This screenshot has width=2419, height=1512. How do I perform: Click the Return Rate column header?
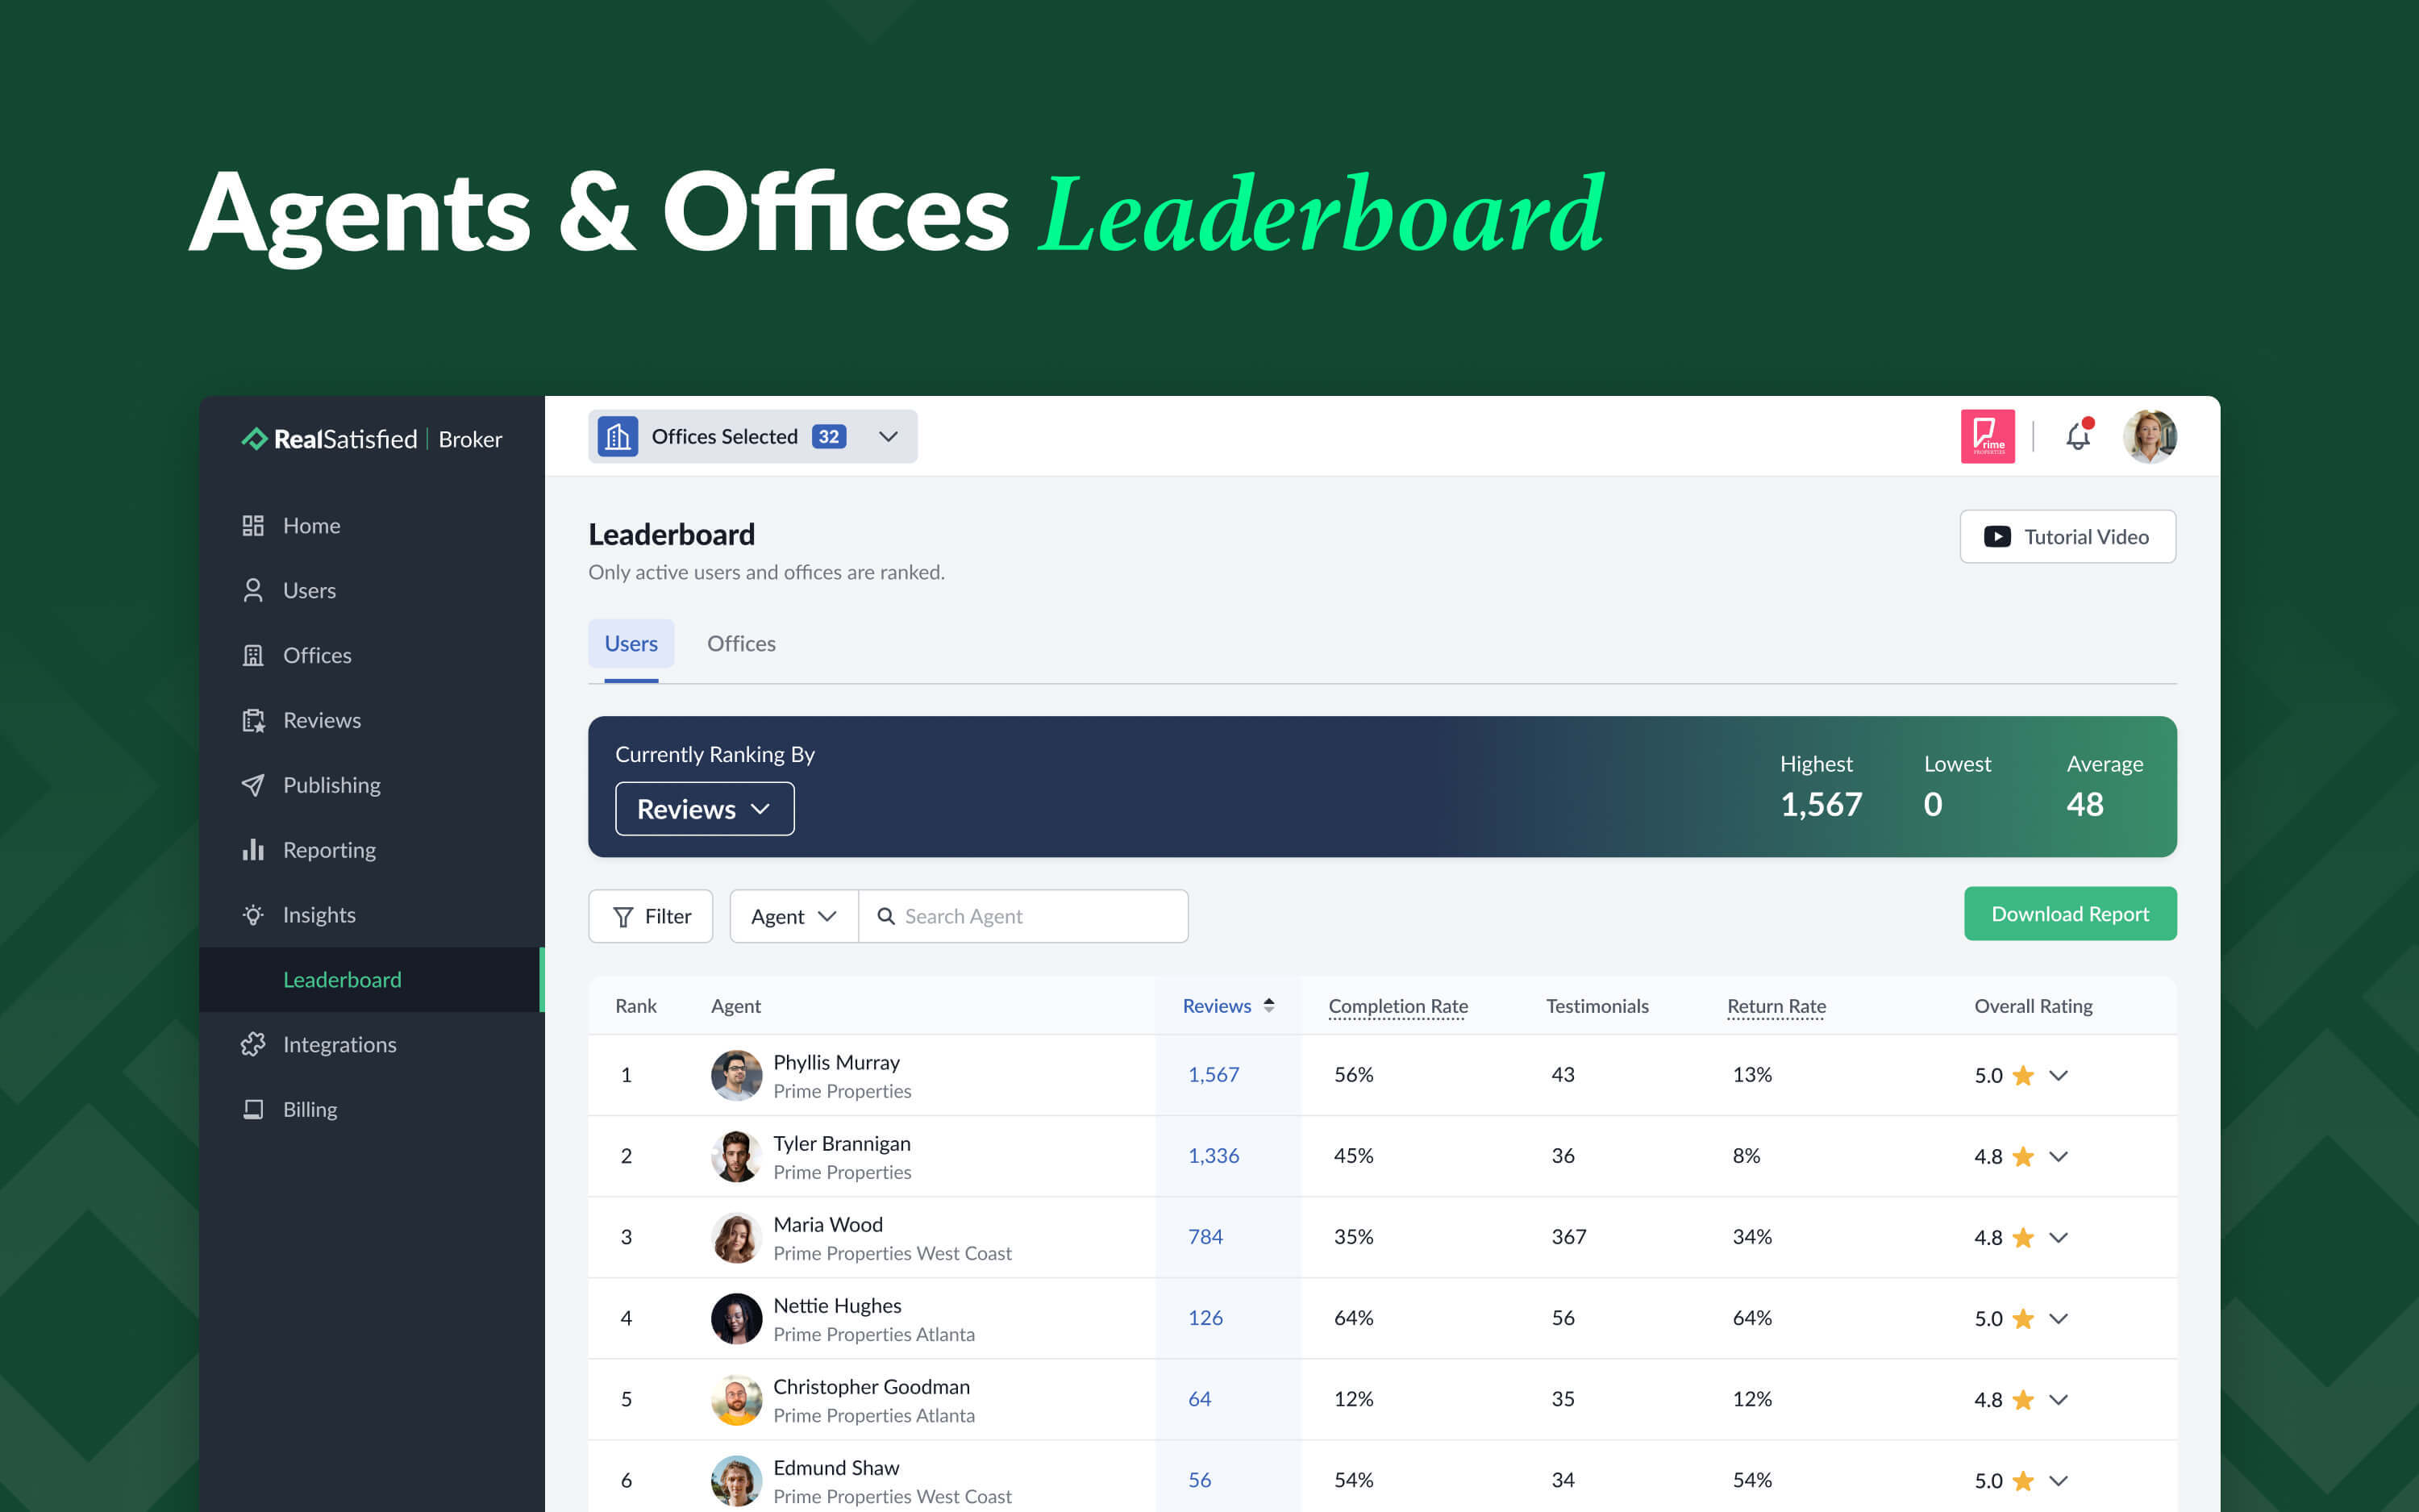point(1776,1006)
